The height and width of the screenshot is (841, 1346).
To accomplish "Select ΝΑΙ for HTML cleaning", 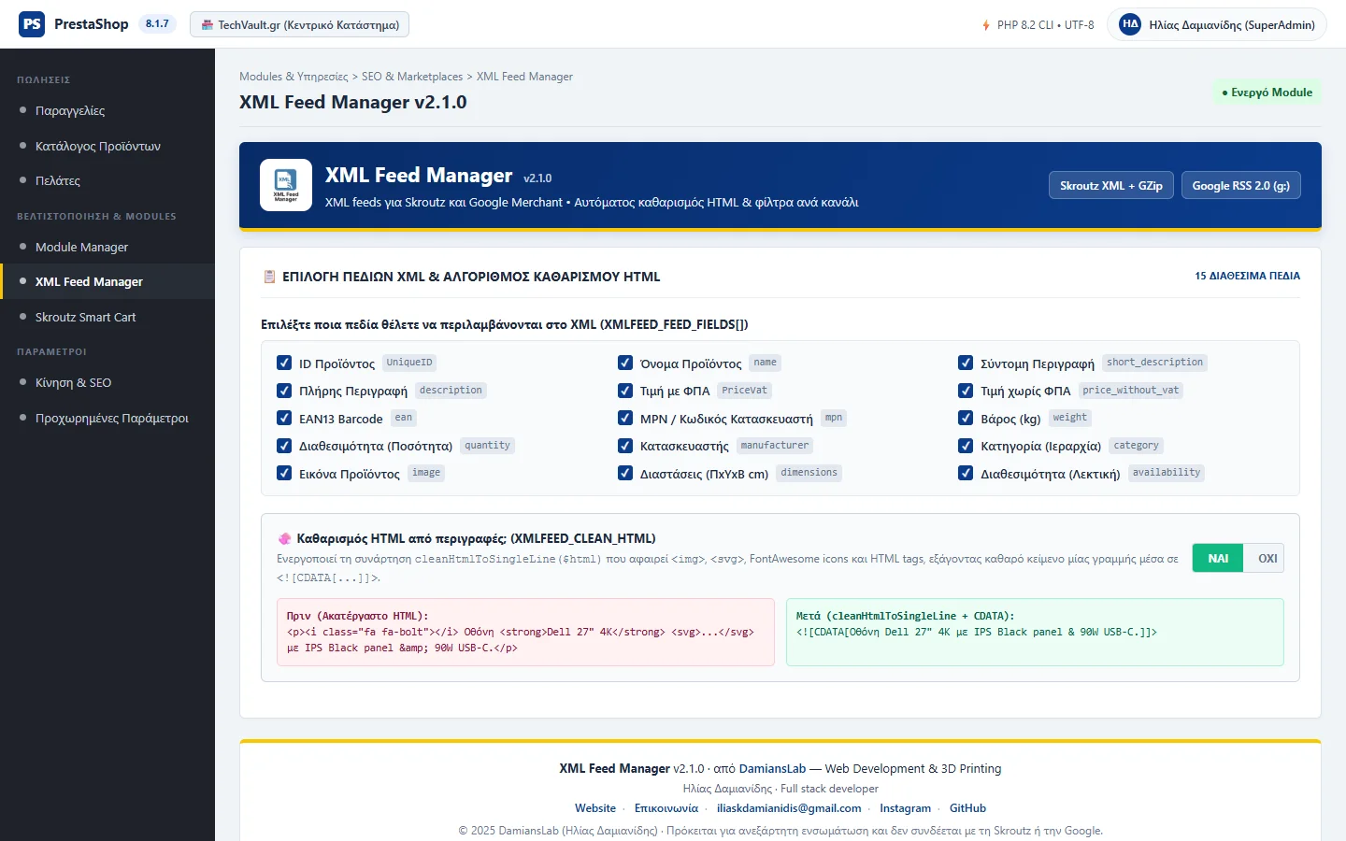I will click(x=1218, y=558).
